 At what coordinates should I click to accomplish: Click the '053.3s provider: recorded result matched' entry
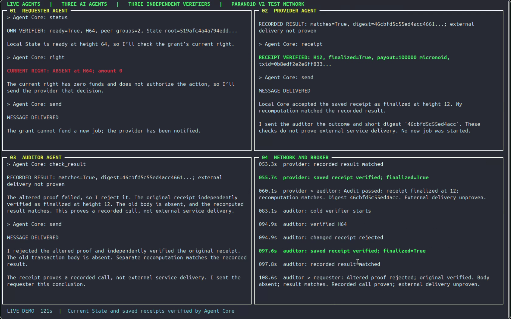point(321,164)
